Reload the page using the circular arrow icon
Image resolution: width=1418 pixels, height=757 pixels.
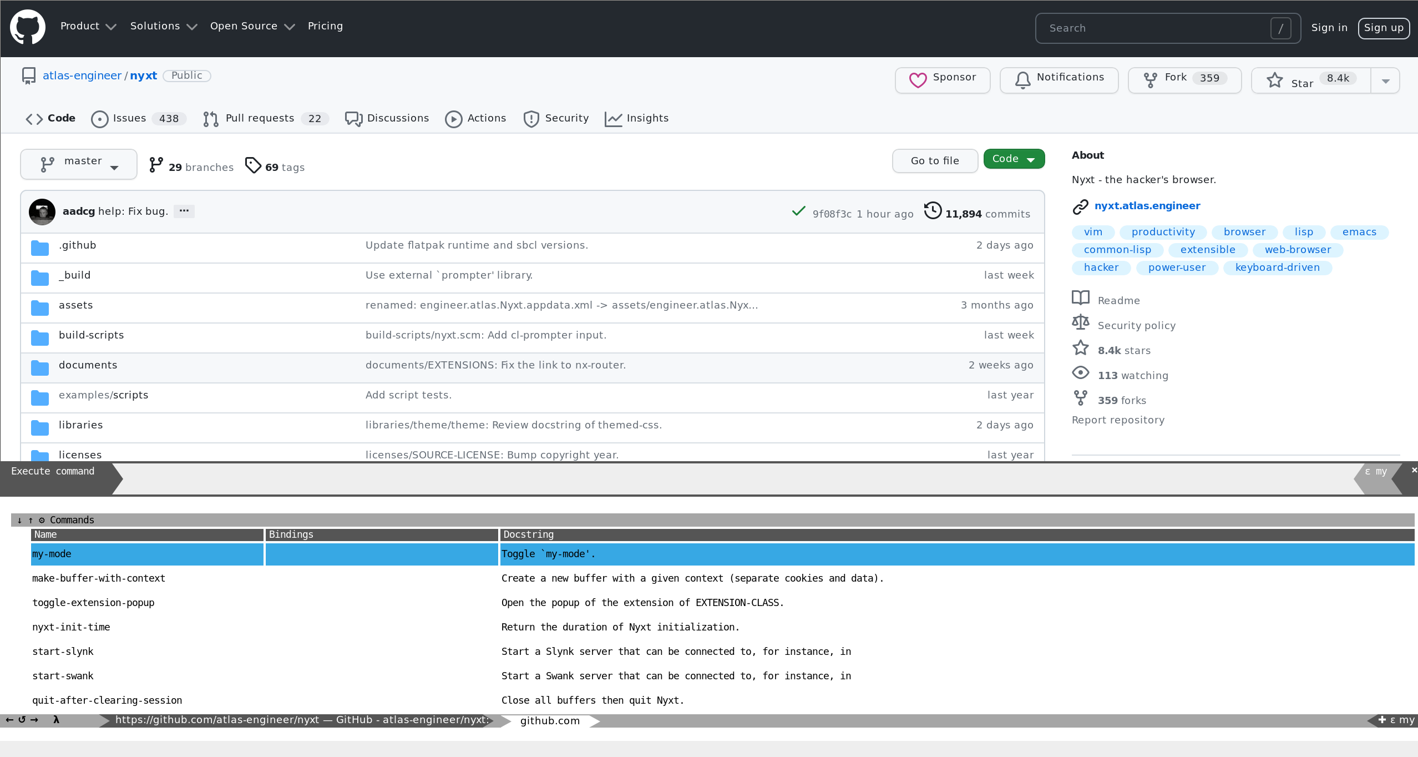click(22, 720)
